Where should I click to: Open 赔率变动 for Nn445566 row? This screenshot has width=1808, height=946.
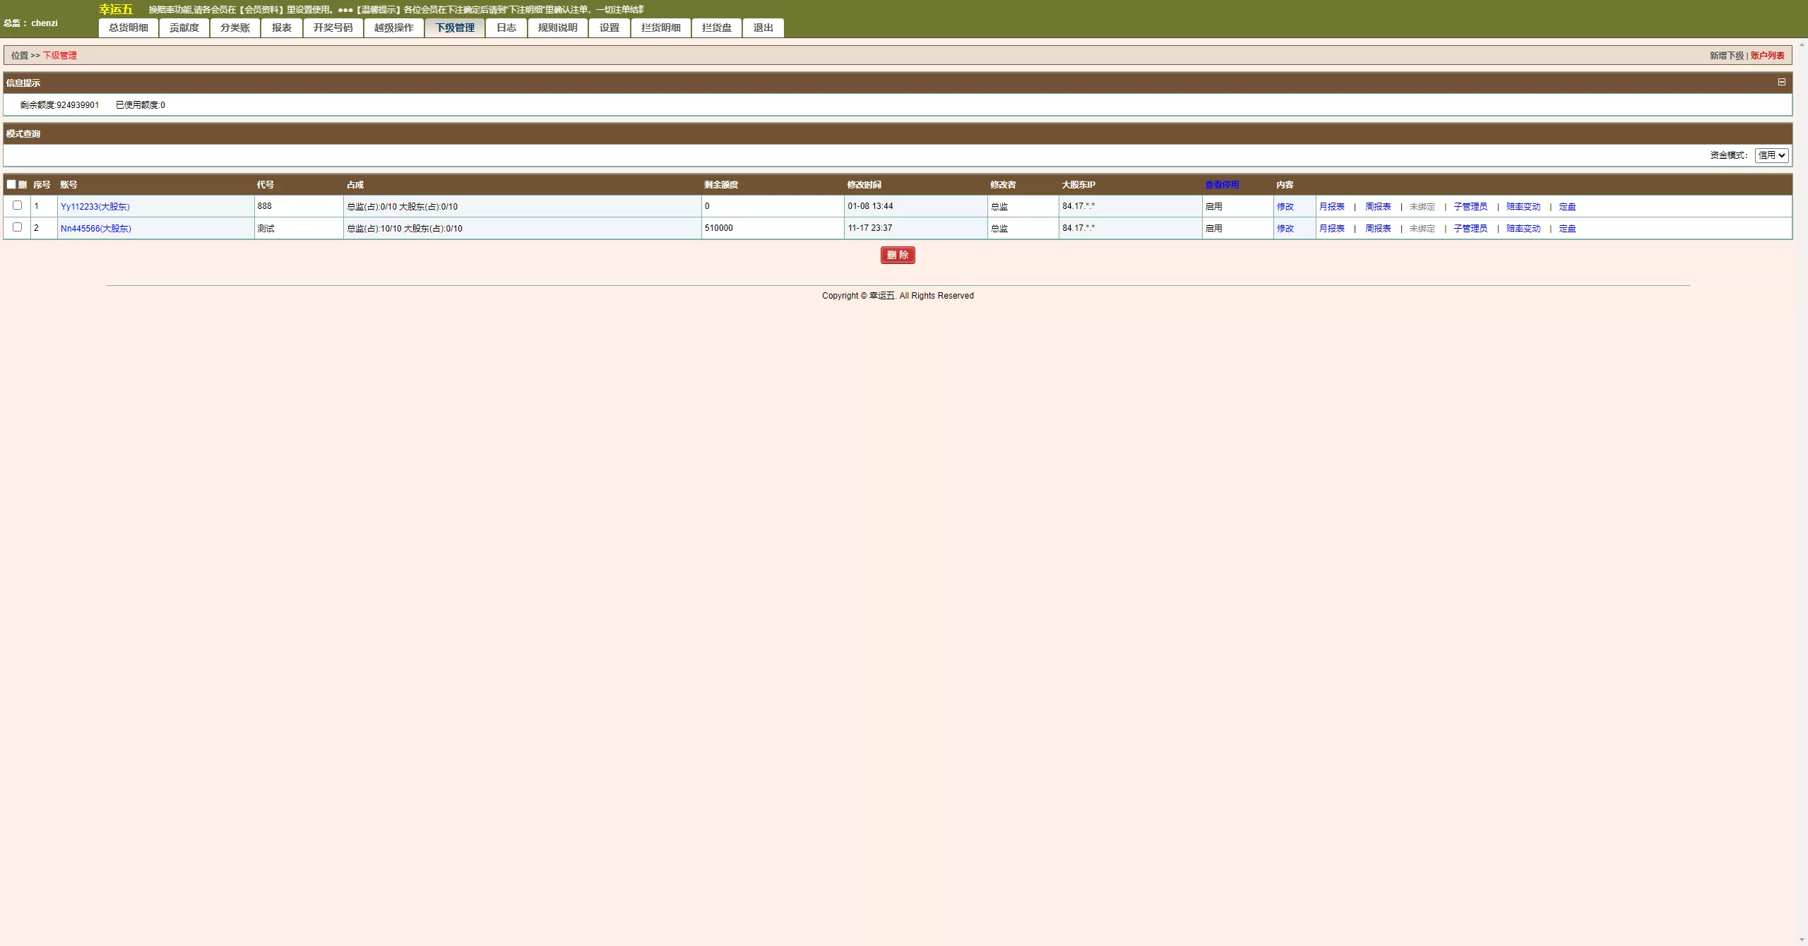point(1523,229)
